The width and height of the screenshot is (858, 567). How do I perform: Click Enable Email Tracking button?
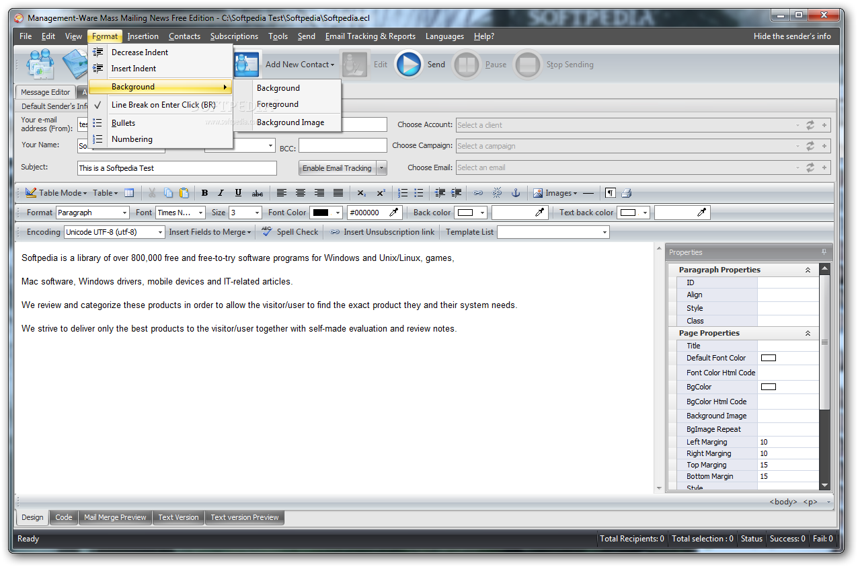pos(337,168)
